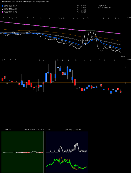The image size is (131, 173).
Task: Click the 'MACD:' panel heading
Action: pyautogui.click(x=8, y=129)
